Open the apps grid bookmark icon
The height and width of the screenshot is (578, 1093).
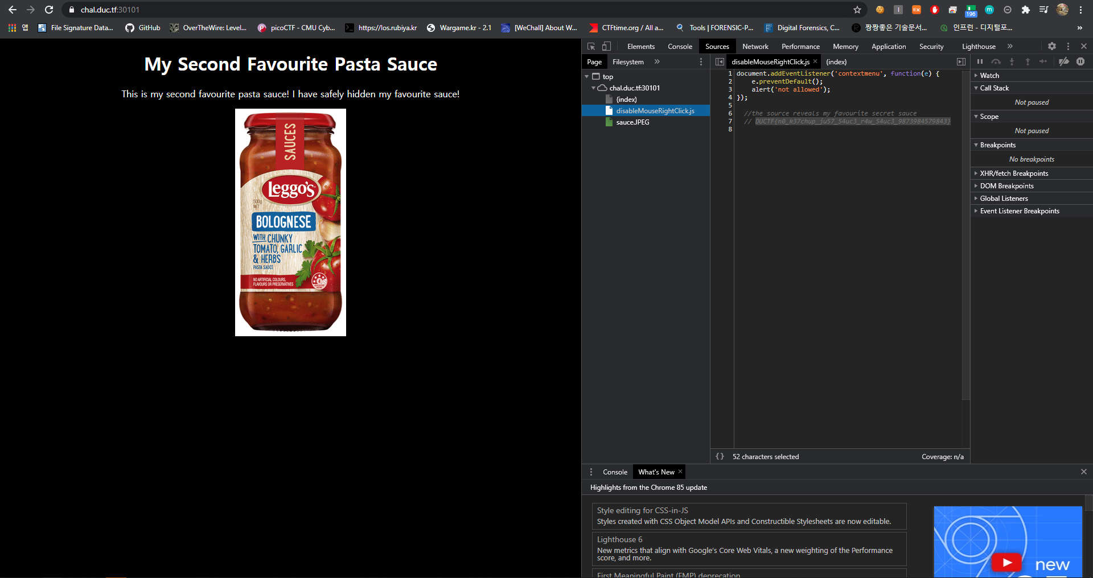(x=12, y=28)
